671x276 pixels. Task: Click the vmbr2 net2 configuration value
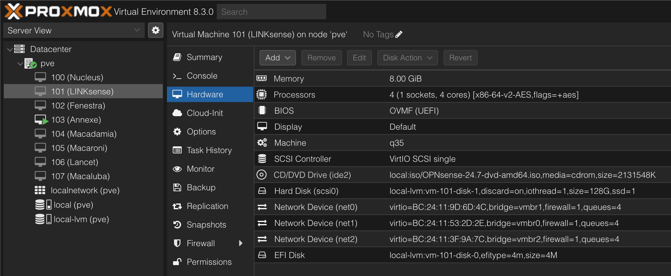[504, 239]
